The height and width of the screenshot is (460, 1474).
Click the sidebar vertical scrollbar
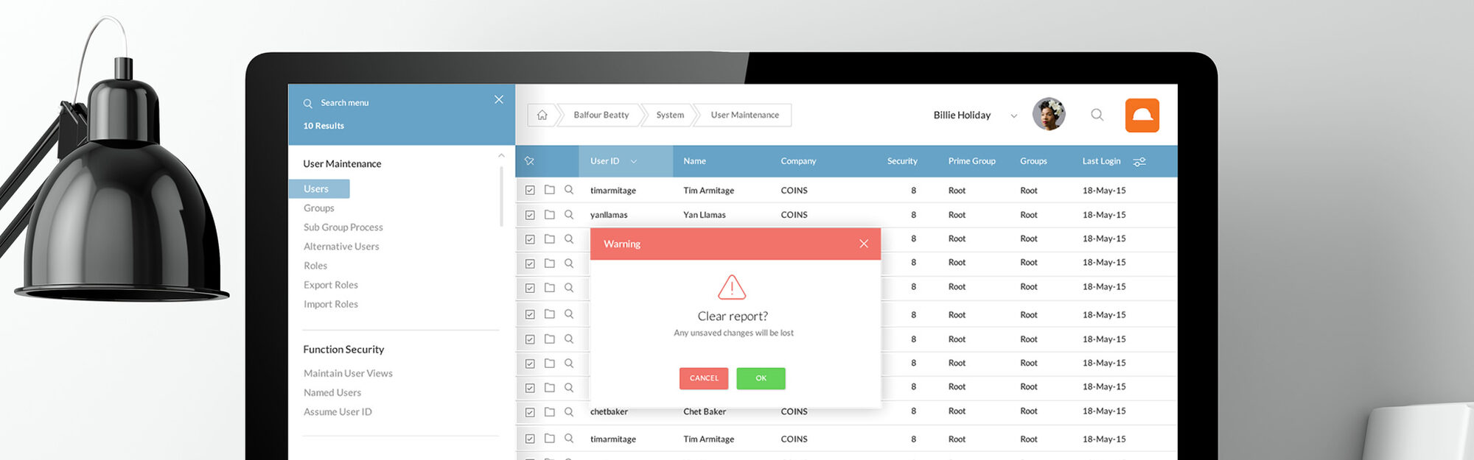click(x=501, y=197)
